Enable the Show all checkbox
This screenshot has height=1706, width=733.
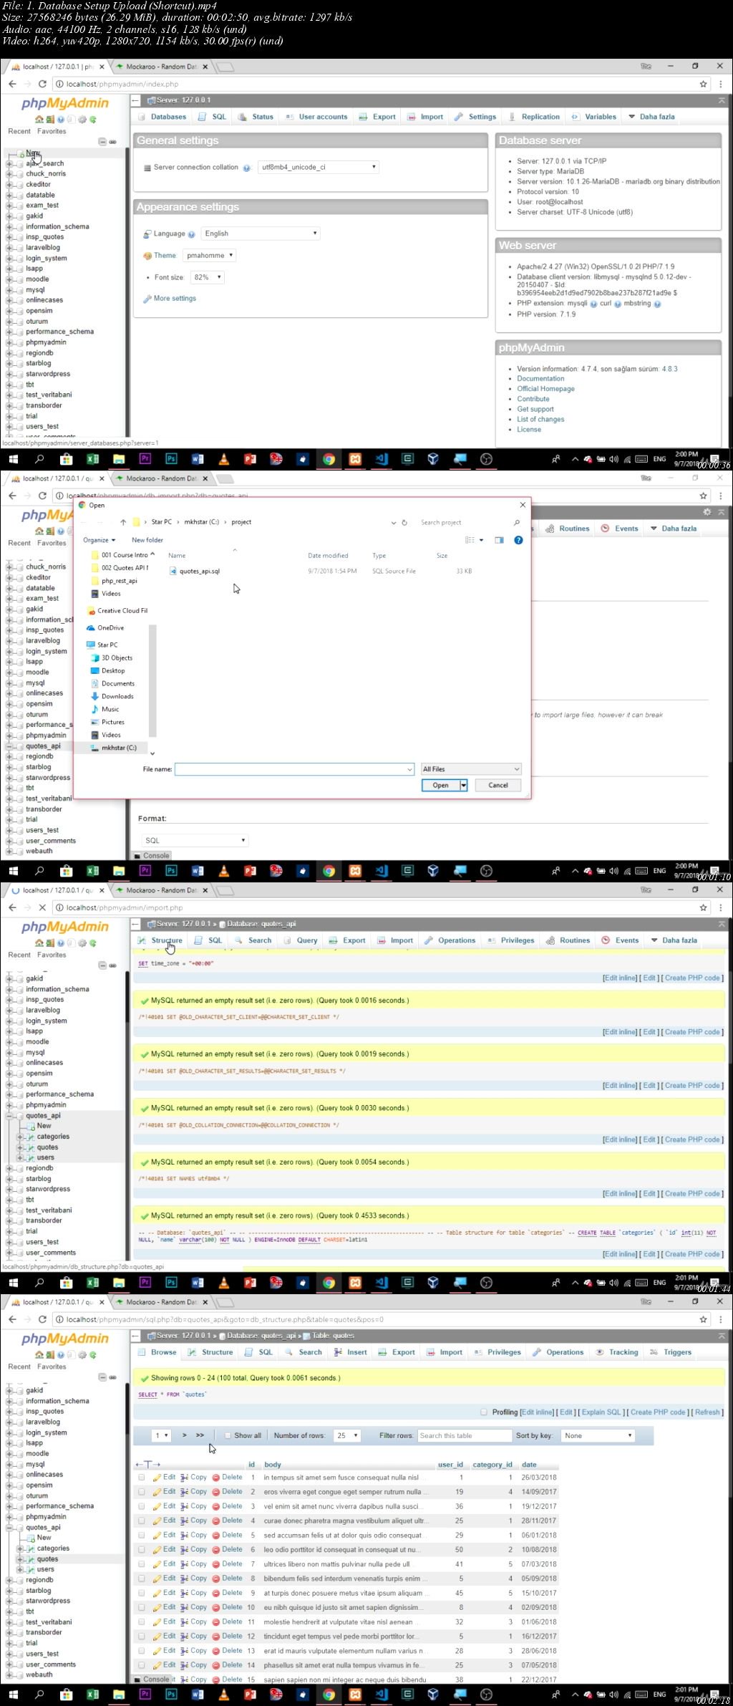(x=228, y=1435)
